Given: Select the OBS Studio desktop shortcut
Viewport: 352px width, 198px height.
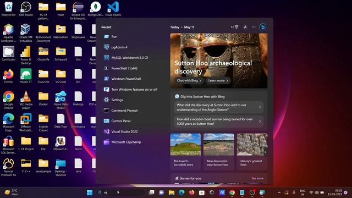Looking at the screenshot, I should click(26, 9).
